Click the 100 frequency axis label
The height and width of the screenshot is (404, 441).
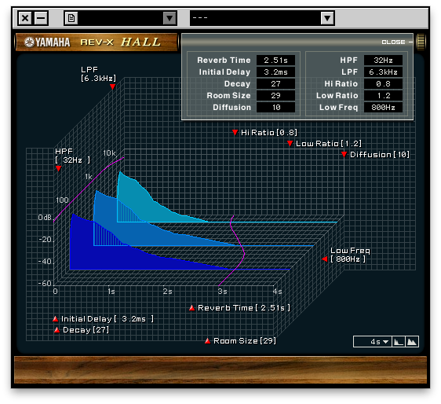62,200
